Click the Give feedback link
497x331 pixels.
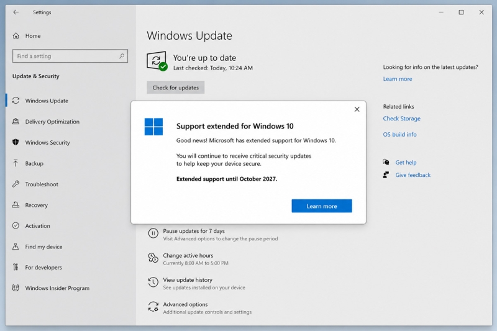[x=413, y=175]
